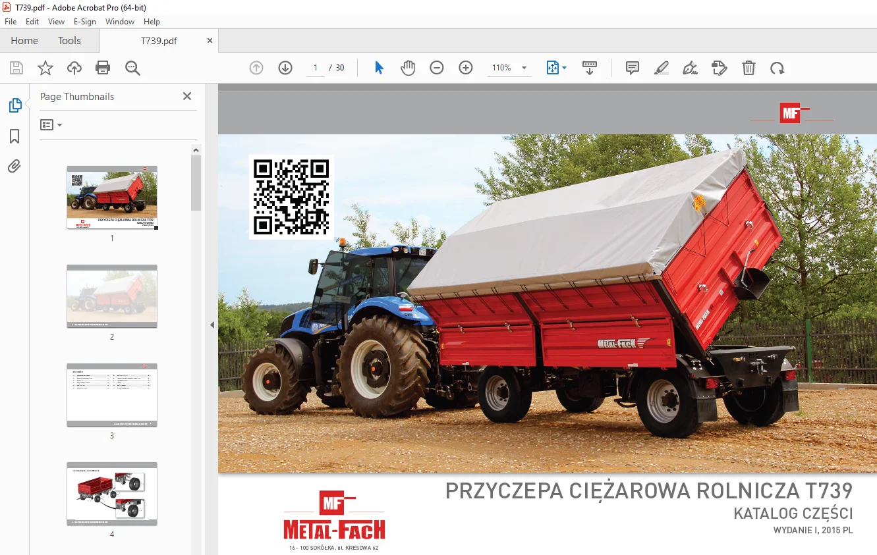Open the Attachments paperclip pane

[14, 167]
